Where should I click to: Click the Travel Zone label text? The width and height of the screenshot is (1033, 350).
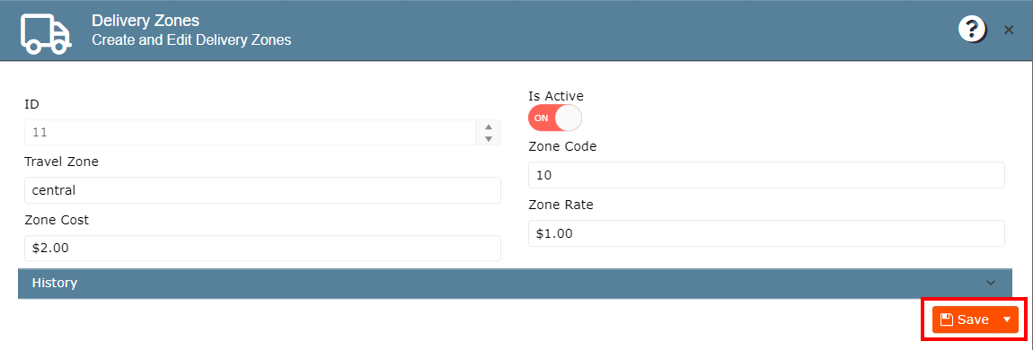click(x=62, y=162)
